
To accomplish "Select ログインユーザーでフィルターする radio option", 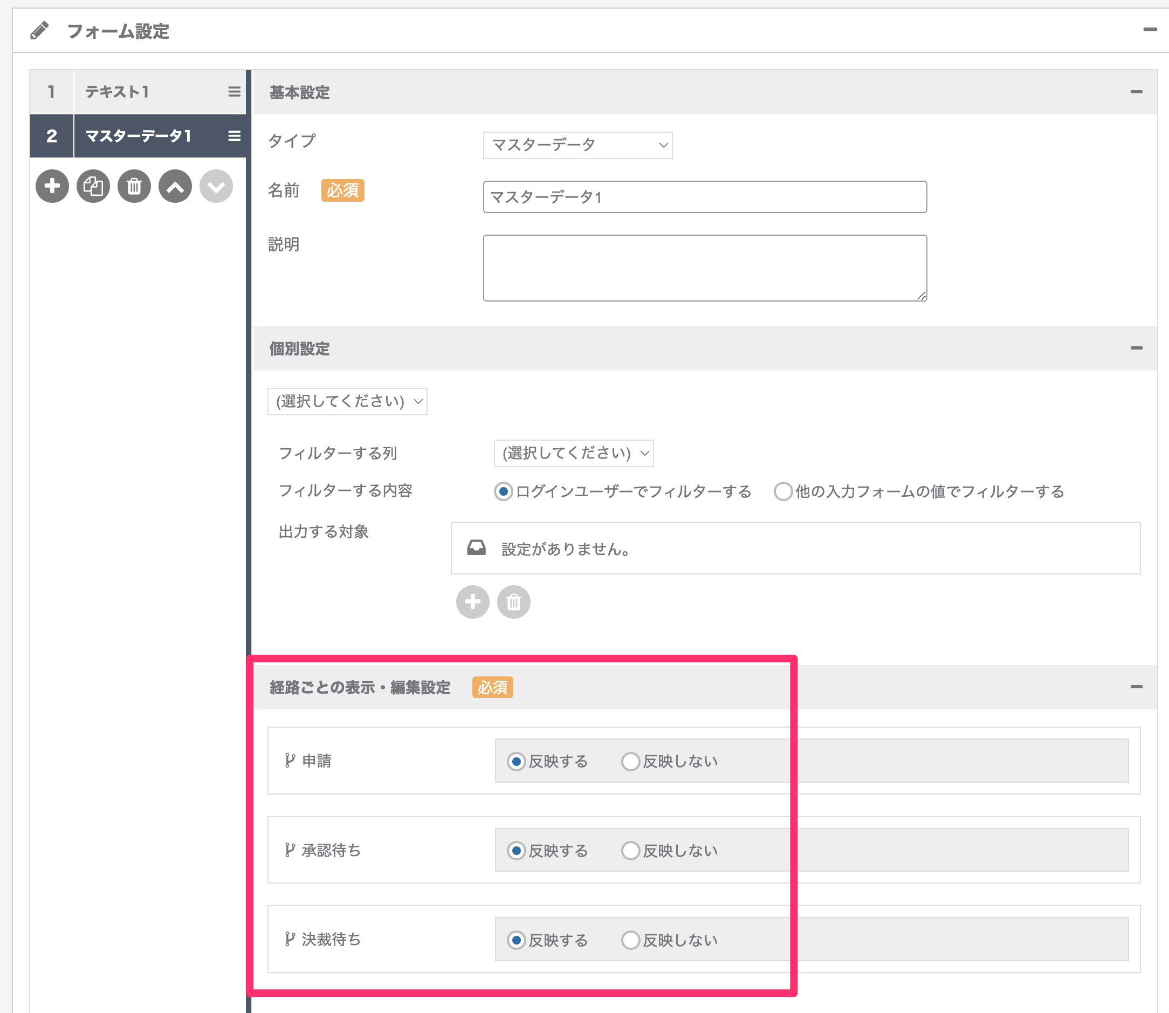I will 503,491.
